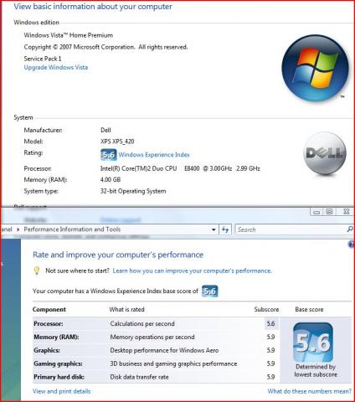The width and height of the screenshot is (355, 402).
Task: Open the Upgrade Windows Vista link
Action: tap(56, 67)
